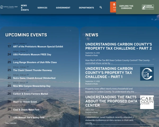Click Posted in Posts under September 17 article
Viewport: 159px width, 127px height.
click(x=92, y=84)
